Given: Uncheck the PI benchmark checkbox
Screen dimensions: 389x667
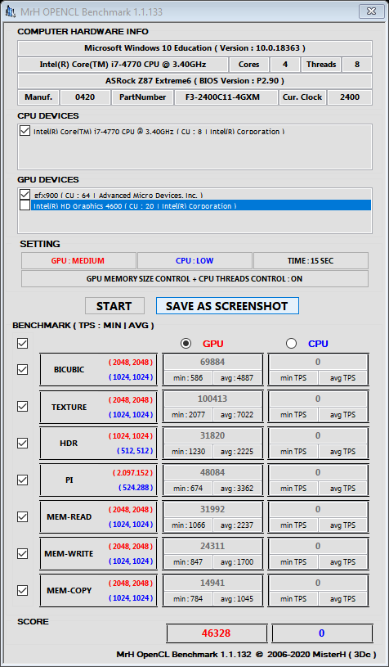Looking at the screenshot, I should pyautogui.click(x=23, y=480).
